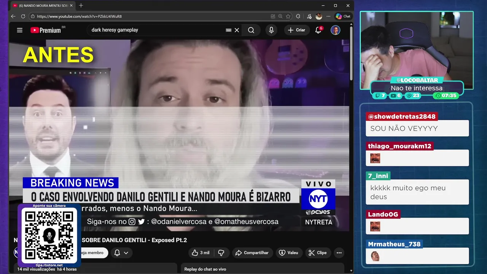Screen dimensions: 487x274
Task: Click the 14 mil visualizações description text
Action: pos(47,269)
